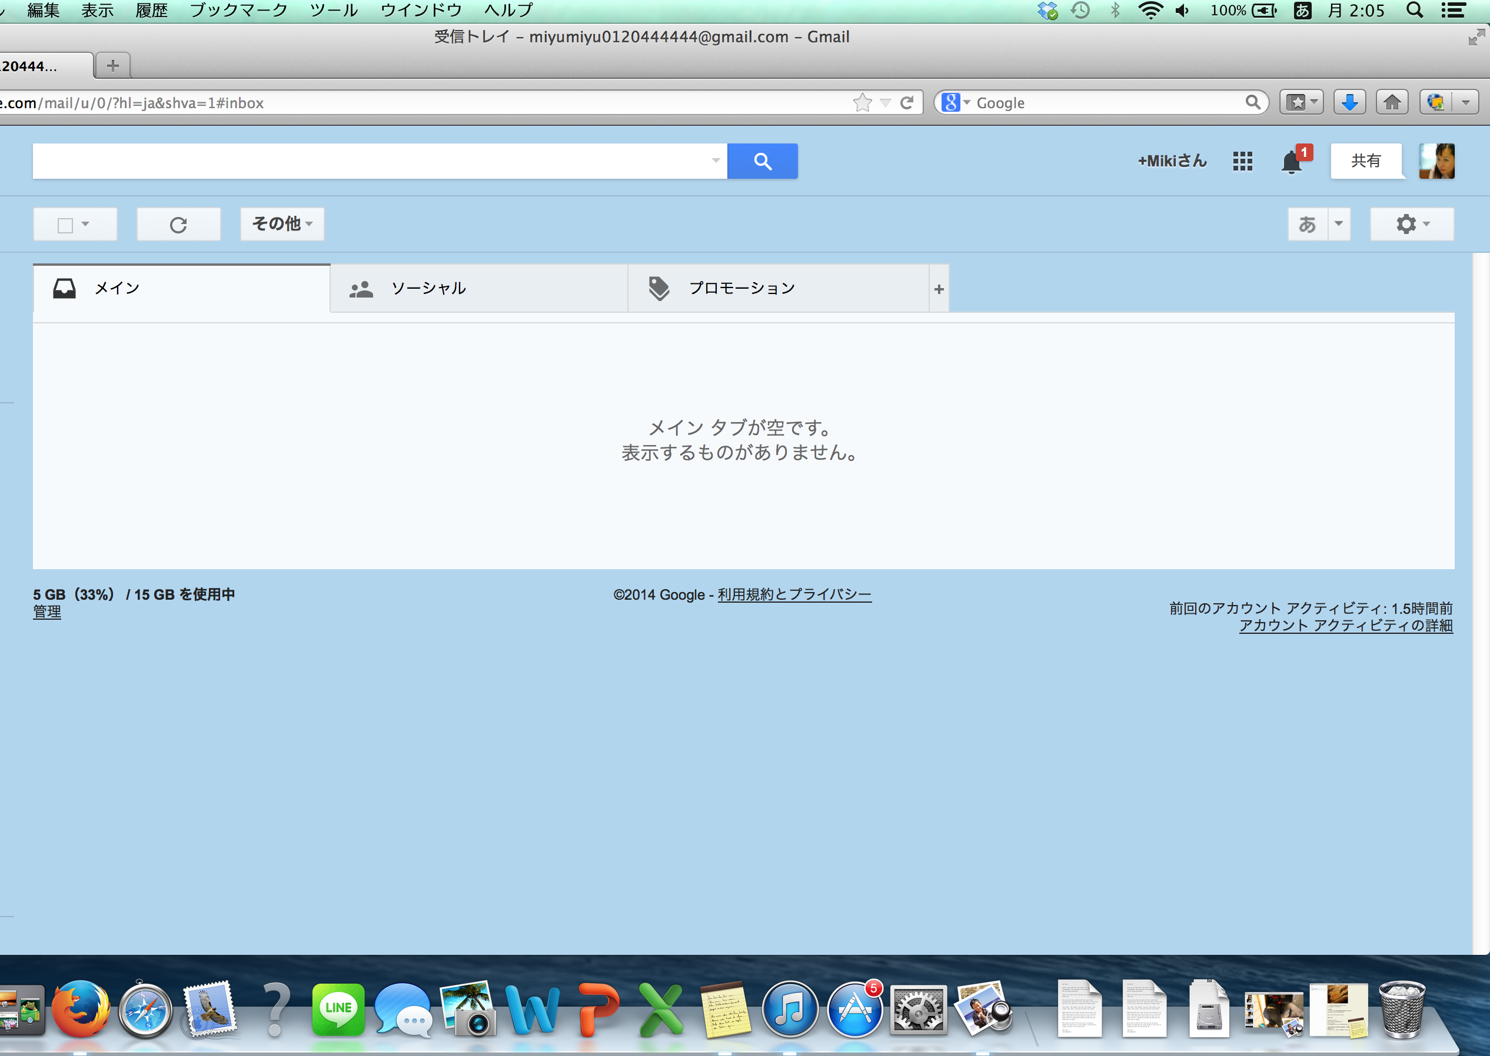
Task: Launch LINE from the Dock
Action: click(338, 1009)
